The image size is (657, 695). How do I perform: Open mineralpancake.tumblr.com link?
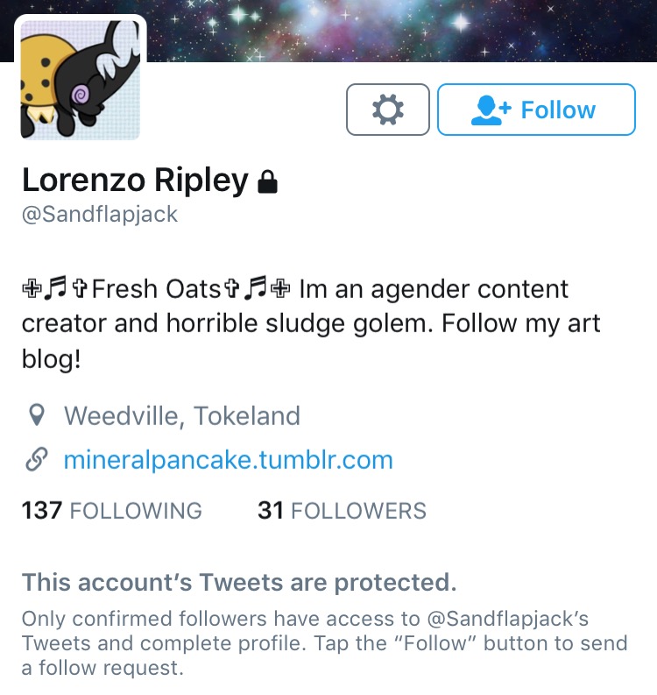point(228,459)
